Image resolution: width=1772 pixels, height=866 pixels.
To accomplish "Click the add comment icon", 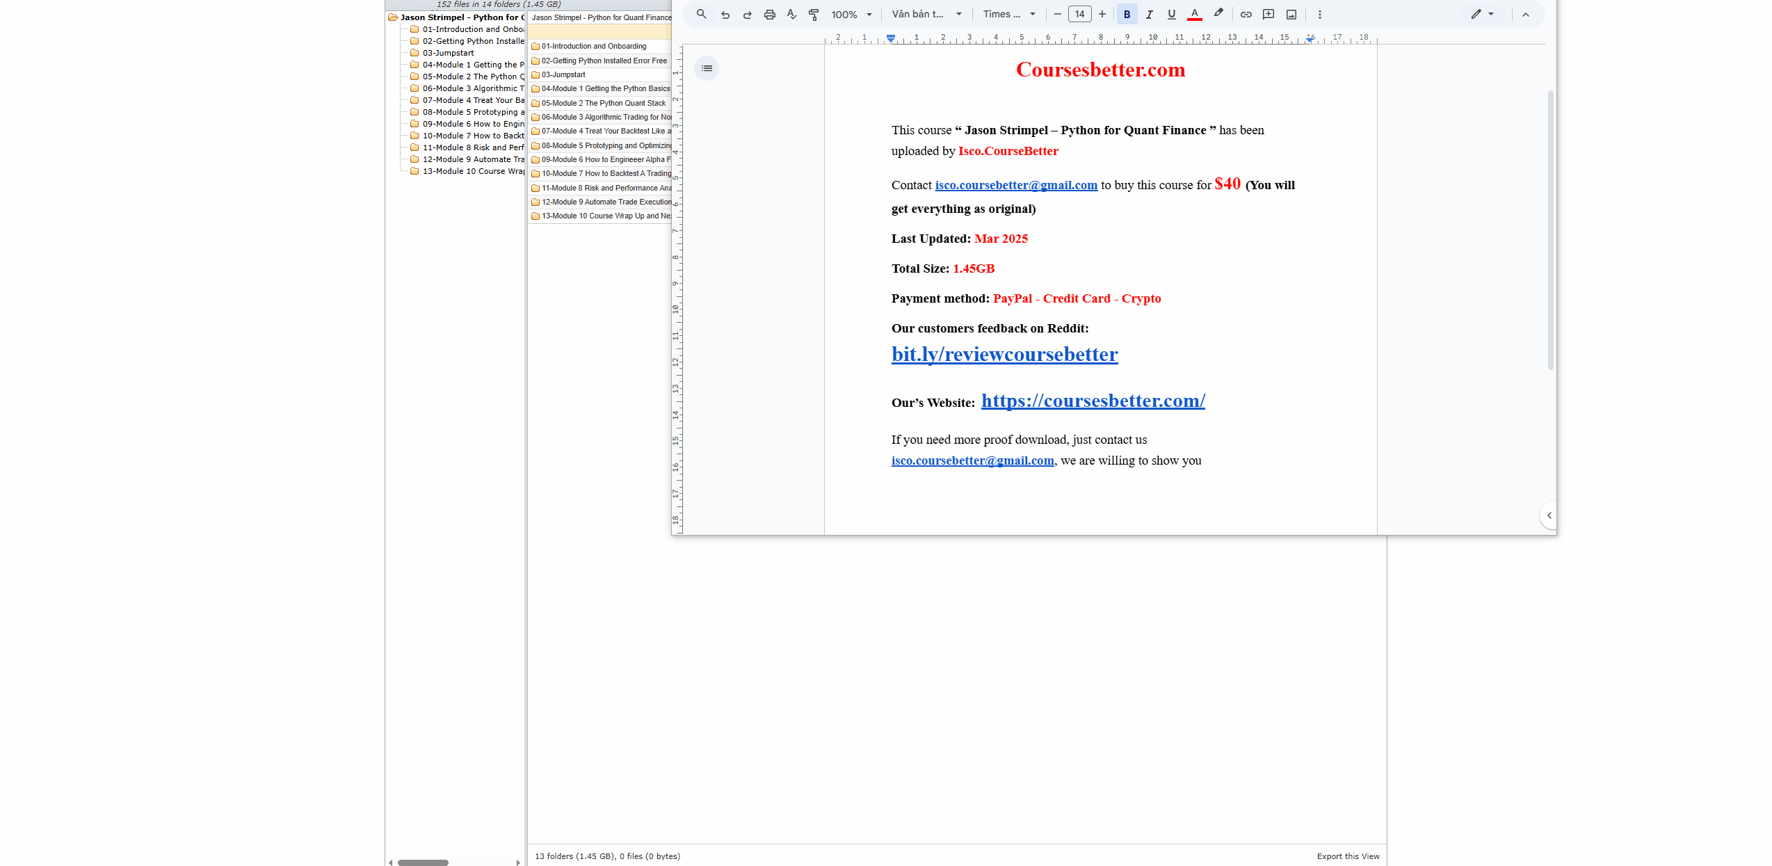I will coord(1268,14).
